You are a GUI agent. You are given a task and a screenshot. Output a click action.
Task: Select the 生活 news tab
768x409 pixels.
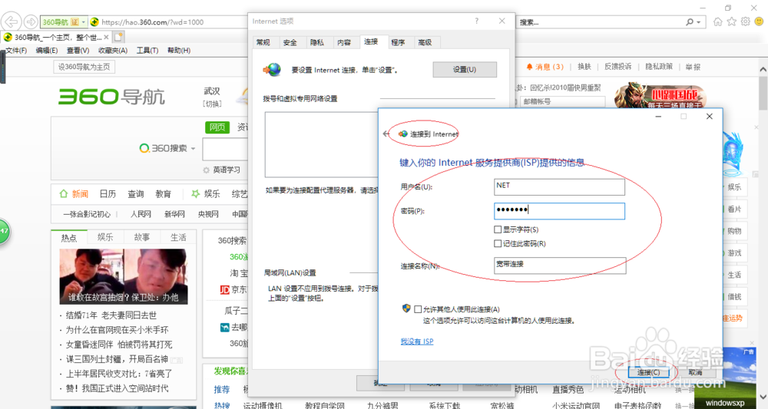coord(178,237)
